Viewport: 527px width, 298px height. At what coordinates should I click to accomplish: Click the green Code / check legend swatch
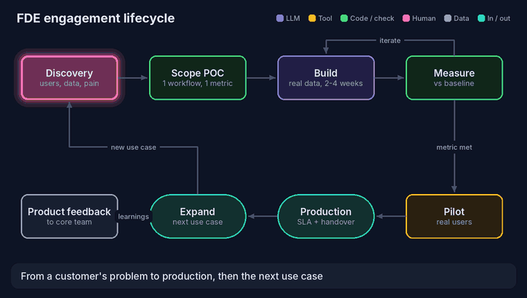tap(344, 18)
